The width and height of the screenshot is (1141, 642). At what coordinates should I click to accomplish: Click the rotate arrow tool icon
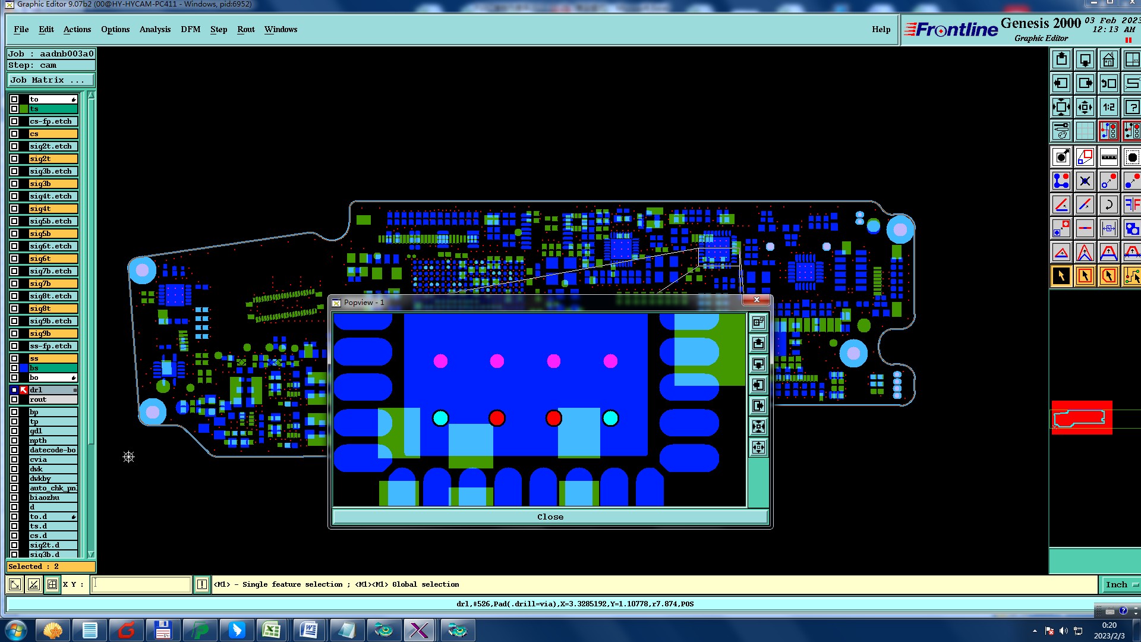coord(1108,205)
